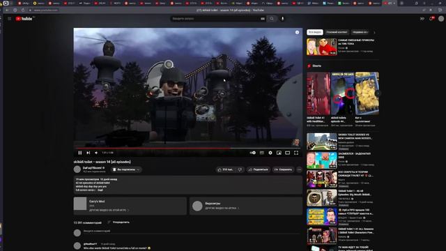Like the video with thumbs up

coord(225,169)
